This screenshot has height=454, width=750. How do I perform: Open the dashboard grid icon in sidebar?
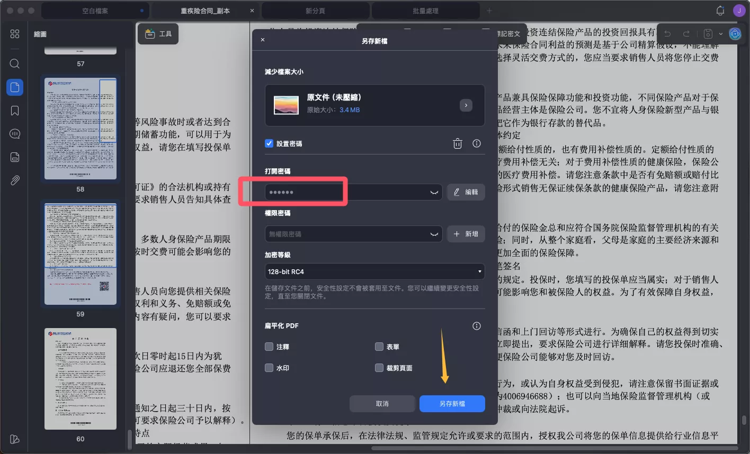tap(15, 34)
